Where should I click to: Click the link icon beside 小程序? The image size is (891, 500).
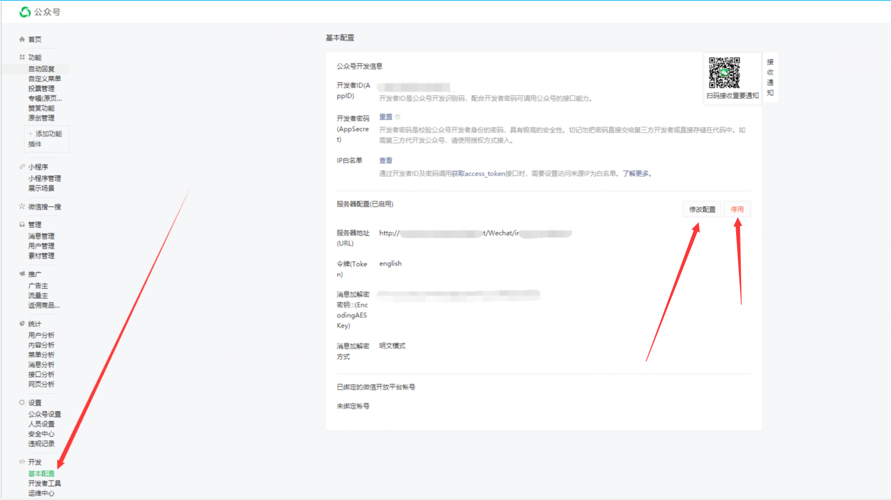pyautogui.click(x=22, y=166)
